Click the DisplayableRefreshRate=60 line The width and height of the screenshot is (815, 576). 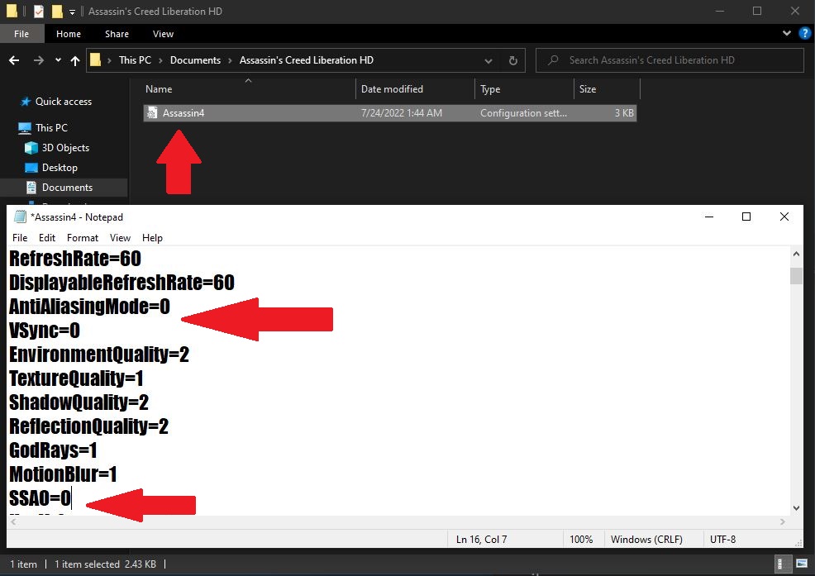point(122,283)
